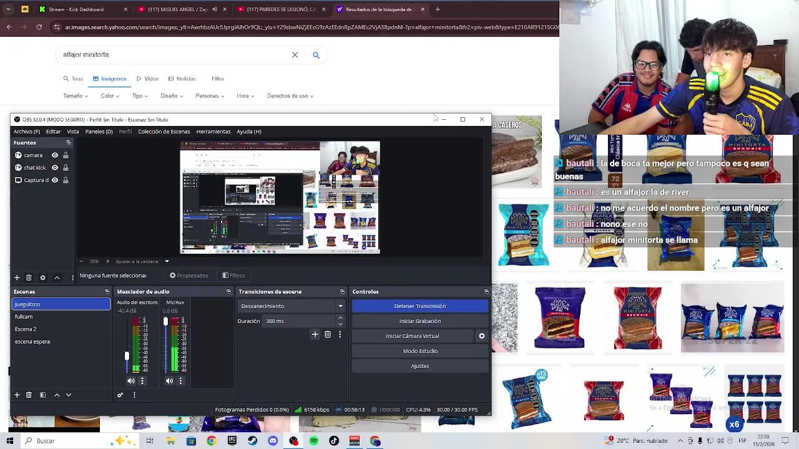Open transition three-dot properties menu
This screenshot has width=799, height=449.
pyautogui.click(x=340, y=335)
